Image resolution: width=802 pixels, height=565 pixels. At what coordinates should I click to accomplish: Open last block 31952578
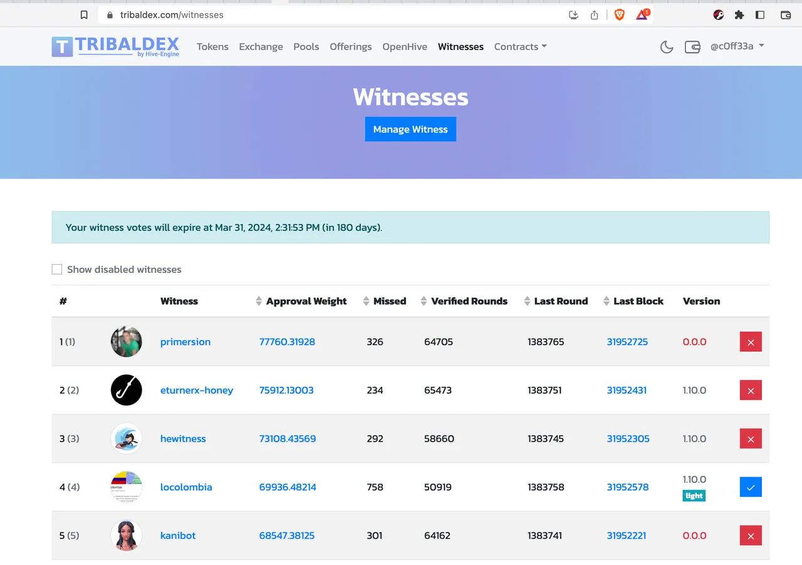coord(628,487)
